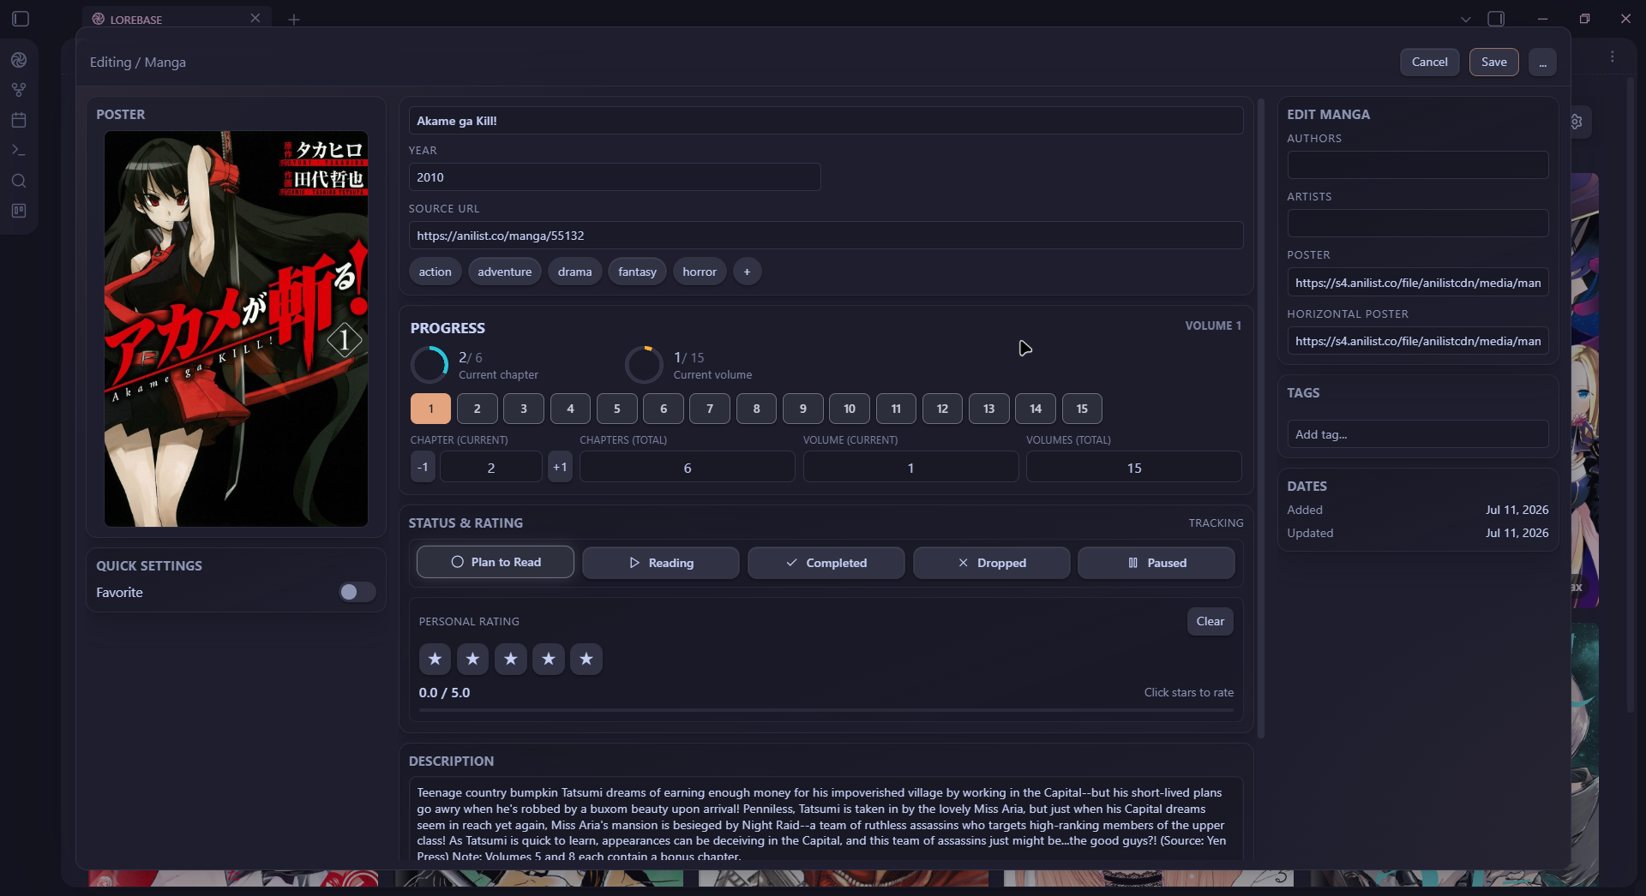The width and height of the screenshot is (1646, 896).
Task: Click the Source URL field
Action: tap(826, 236)
